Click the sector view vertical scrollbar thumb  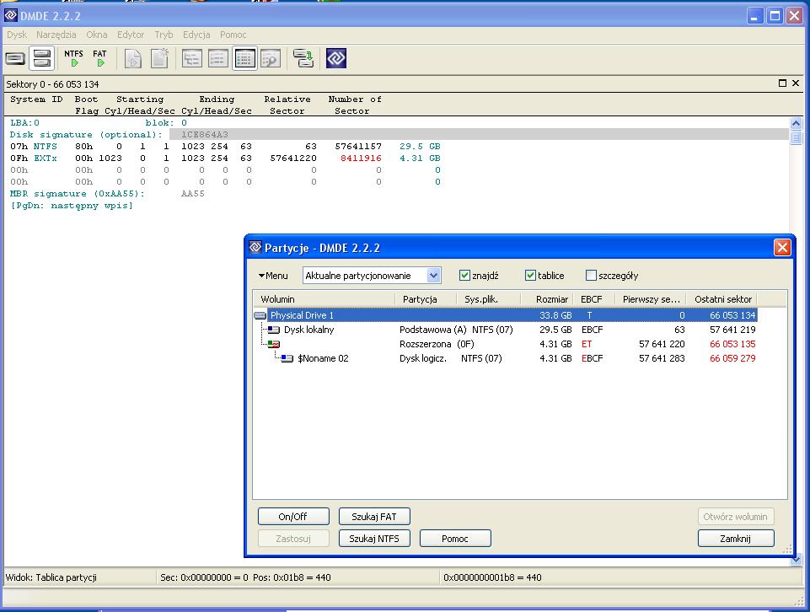coord(796,137)
